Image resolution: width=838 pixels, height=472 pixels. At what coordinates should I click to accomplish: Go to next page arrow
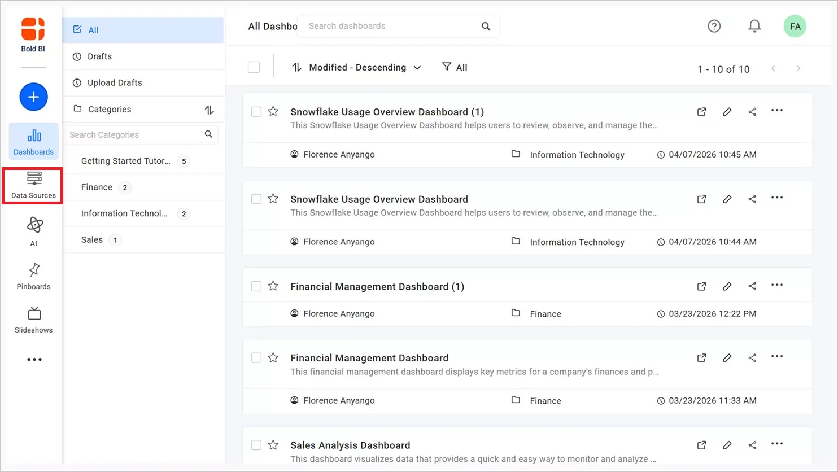798,68
